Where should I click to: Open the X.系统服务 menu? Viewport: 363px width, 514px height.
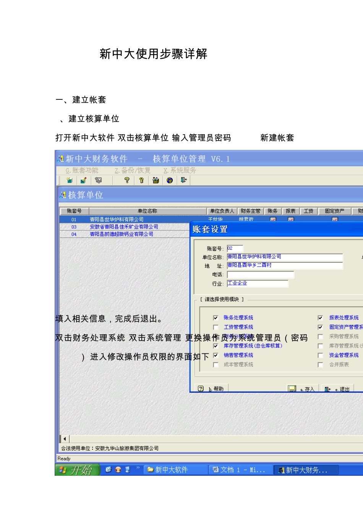[x=180, y=171]
